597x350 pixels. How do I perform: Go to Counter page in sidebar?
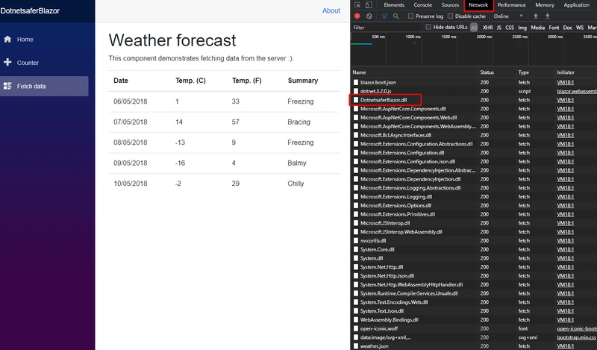pos(28,63)
